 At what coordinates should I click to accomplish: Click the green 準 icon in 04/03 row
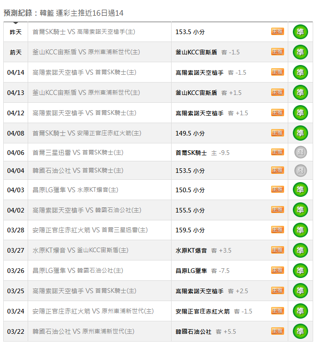(x=300, y=189)
